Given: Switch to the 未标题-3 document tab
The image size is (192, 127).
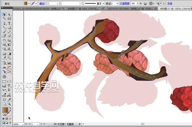Looking at the screenshot, I should point(175,9).
